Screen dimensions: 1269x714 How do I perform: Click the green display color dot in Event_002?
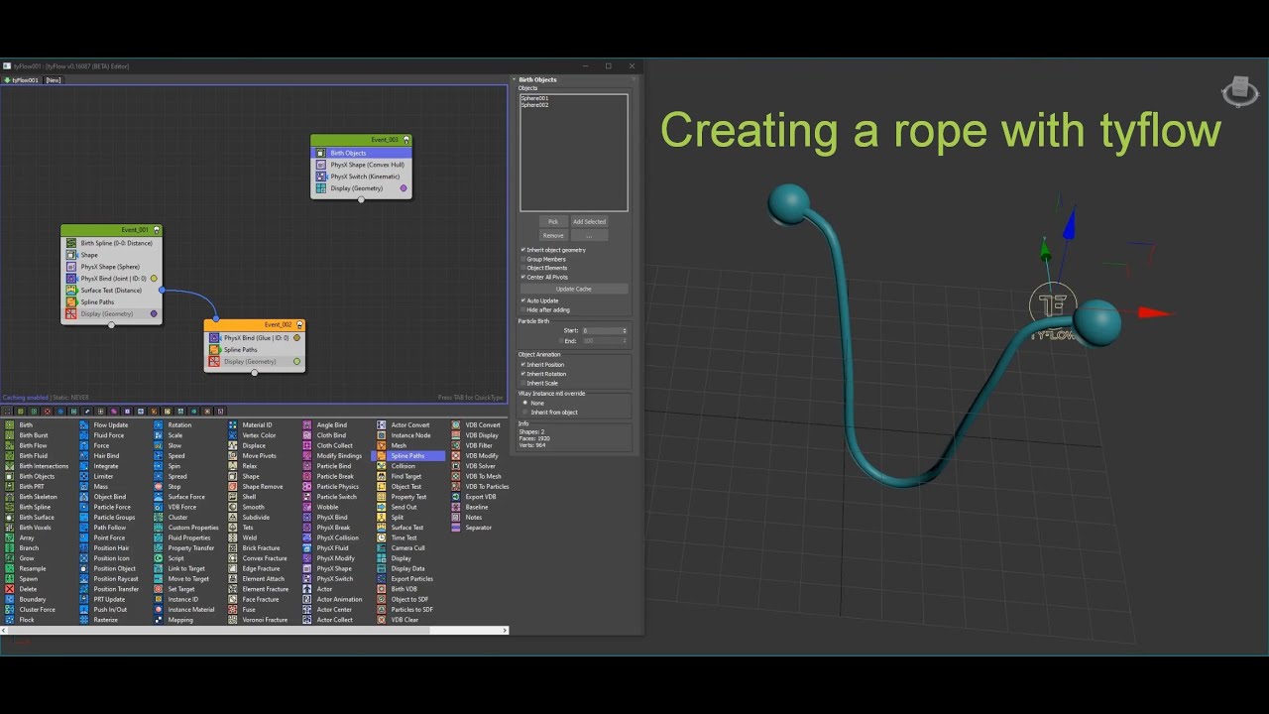[x=296, y=361]
